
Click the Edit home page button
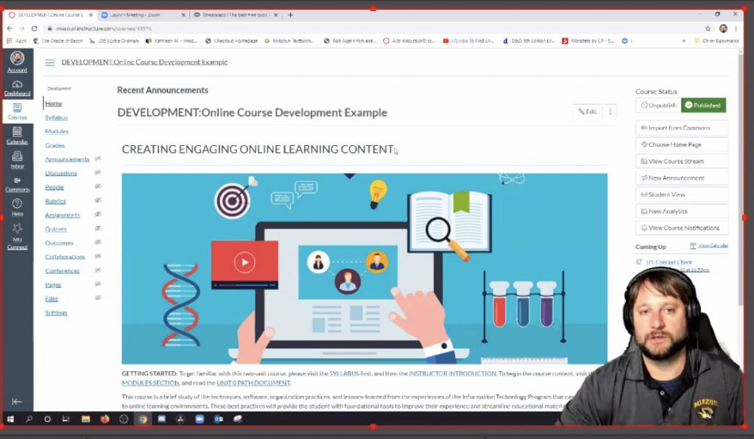[x=588, y=111]
